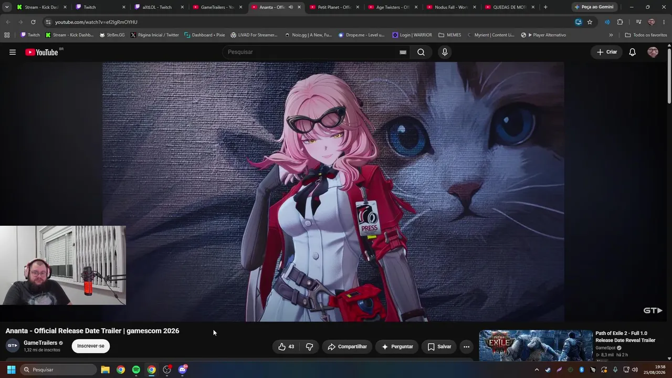Open YouTube notifications bell
672x378 pixels.
click(x=633, y=52)
